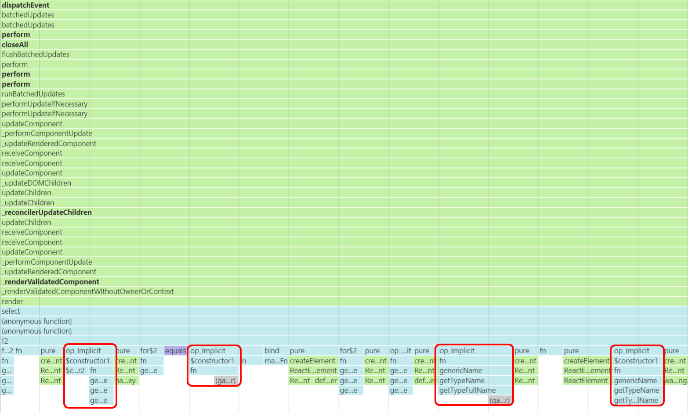
Task: Click the wa...ng block at far right
Action: click(675, 381)
